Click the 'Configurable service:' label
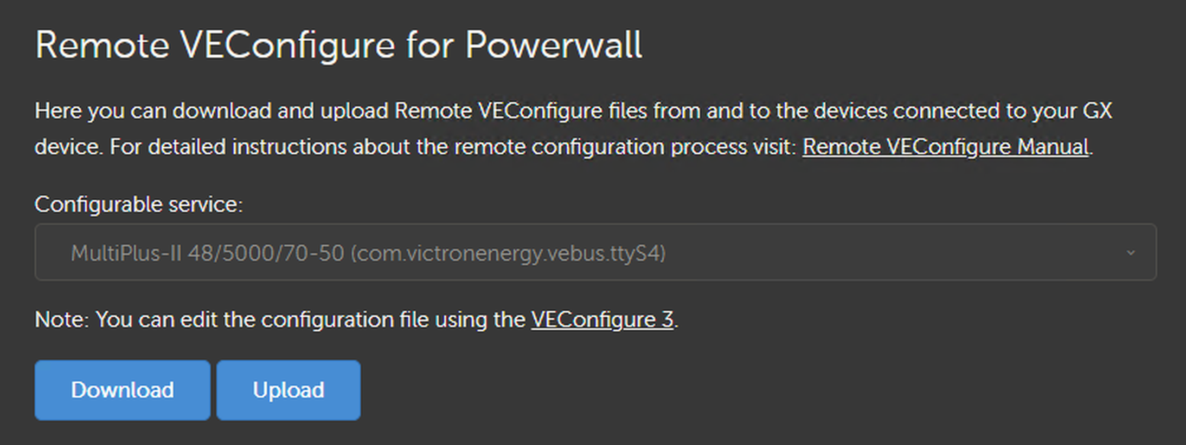The height and width of the screenshot is (445, 1186). point(139,205)
